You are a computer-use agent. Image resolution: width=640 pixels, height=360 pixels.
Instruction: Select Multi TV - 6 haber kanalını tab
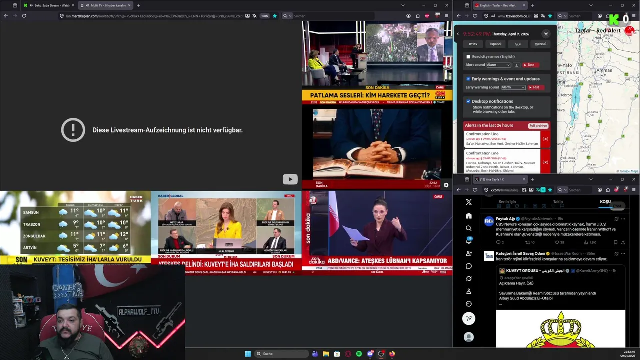tap(105, 5)
